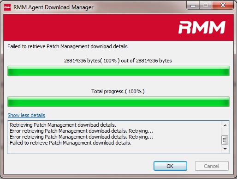237x179 pixels.
Task: Click the 'Total progress ( 100% )' label
Action: [118, 91]
